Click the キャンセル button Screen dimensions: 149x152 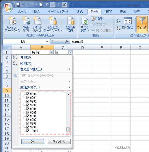[59, 142]
